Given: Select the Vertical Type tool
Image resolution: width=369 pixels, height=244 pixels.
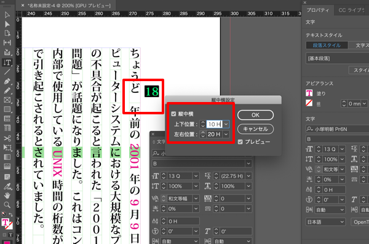Looking at the screenshot, I should (x=7, y=62).
